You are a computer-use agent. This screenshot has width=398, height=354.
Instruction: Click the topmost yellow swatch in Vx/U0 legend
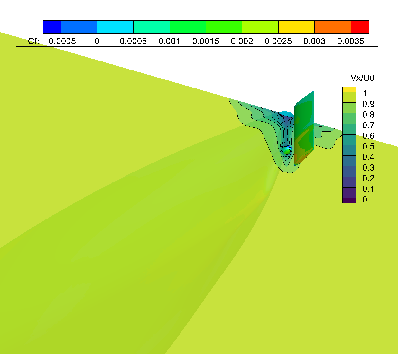[349, 89]
